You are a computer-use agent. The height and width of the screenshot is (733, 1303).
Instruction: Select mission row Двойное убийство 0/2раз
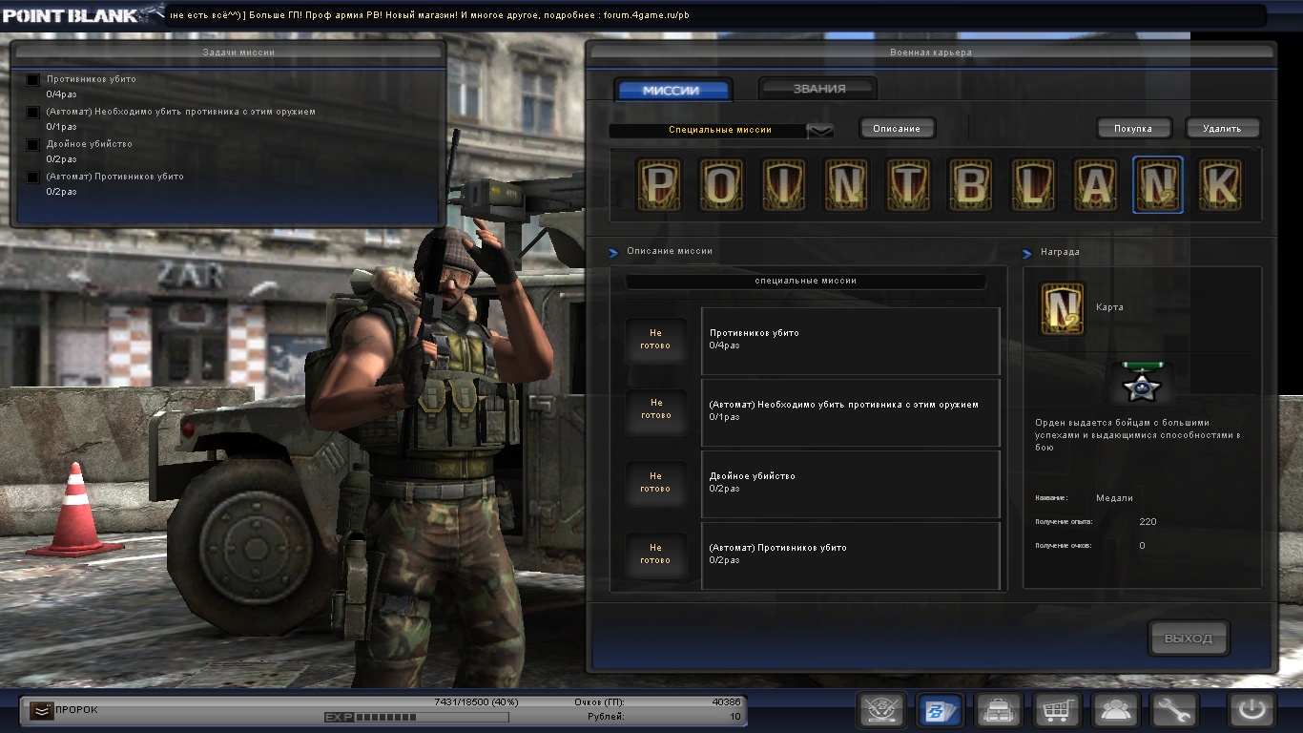(851, 484)
